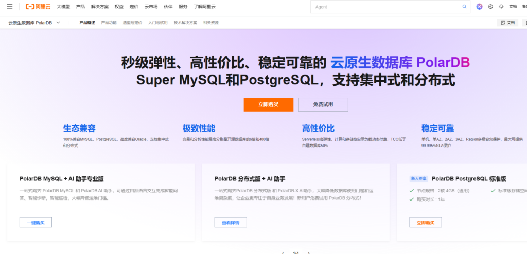Click the 云原生数据库 PolarDB headline text
Screen dimensions: 527x254
[x=400, y=63]
